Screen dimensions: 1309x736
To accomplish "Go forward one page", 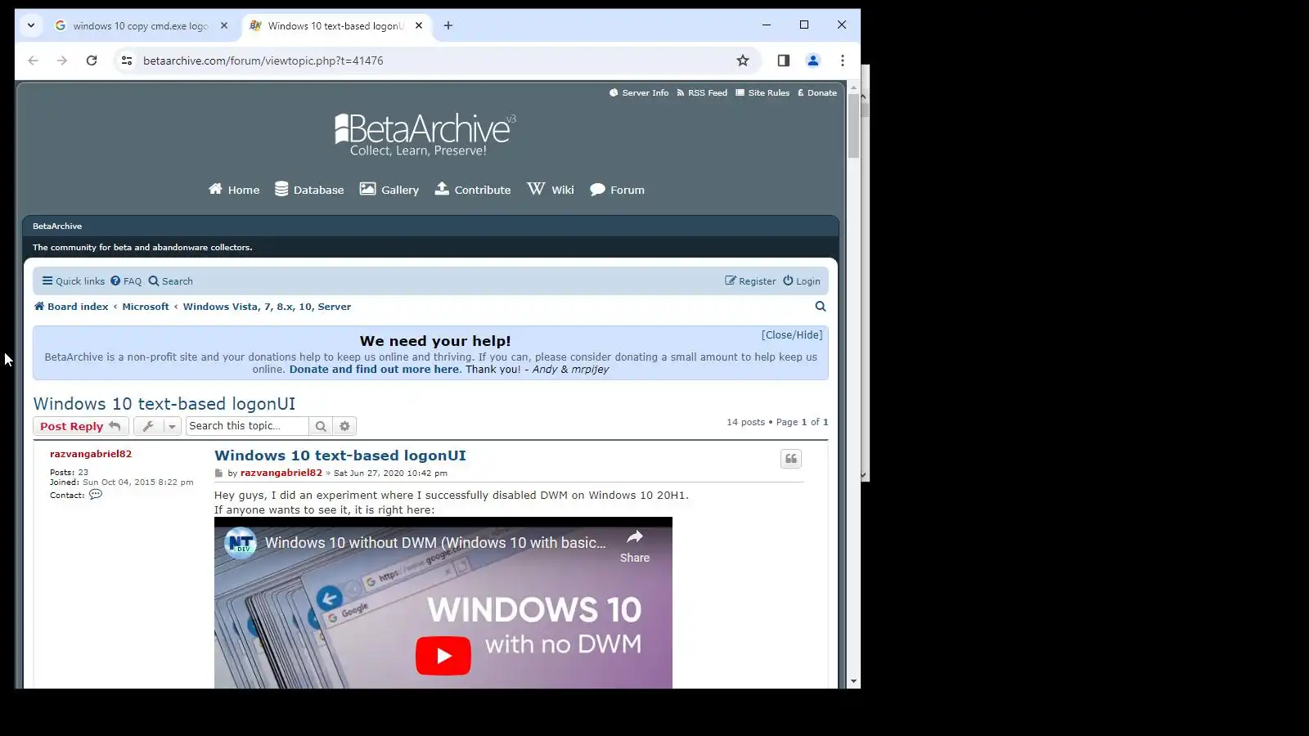I will [62, 61].
